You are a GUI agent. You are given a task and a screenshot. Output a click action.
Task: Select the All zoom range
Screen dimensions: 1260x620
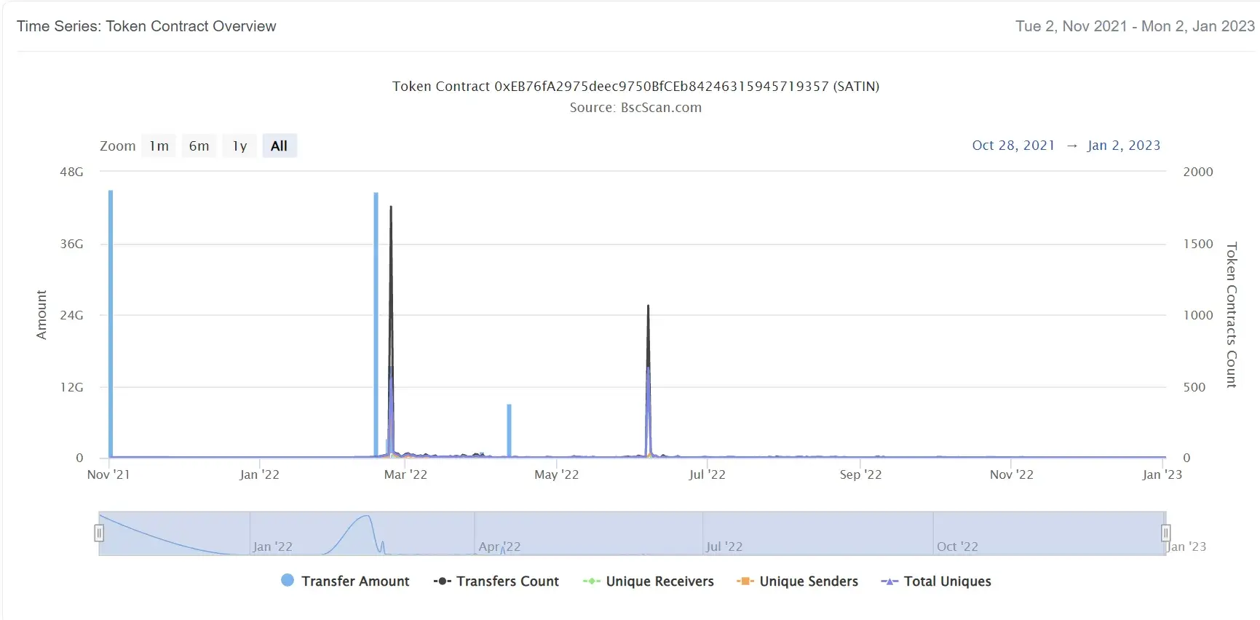coord(279,146)
